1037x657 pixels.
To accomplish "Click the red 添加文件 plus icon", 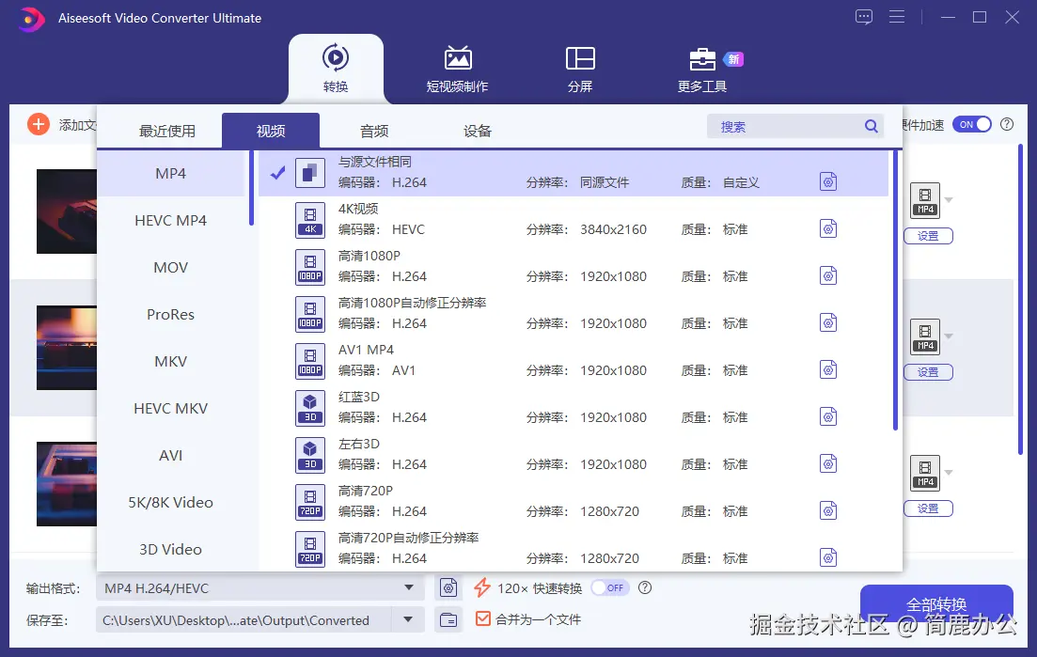I will pos(38,123).
